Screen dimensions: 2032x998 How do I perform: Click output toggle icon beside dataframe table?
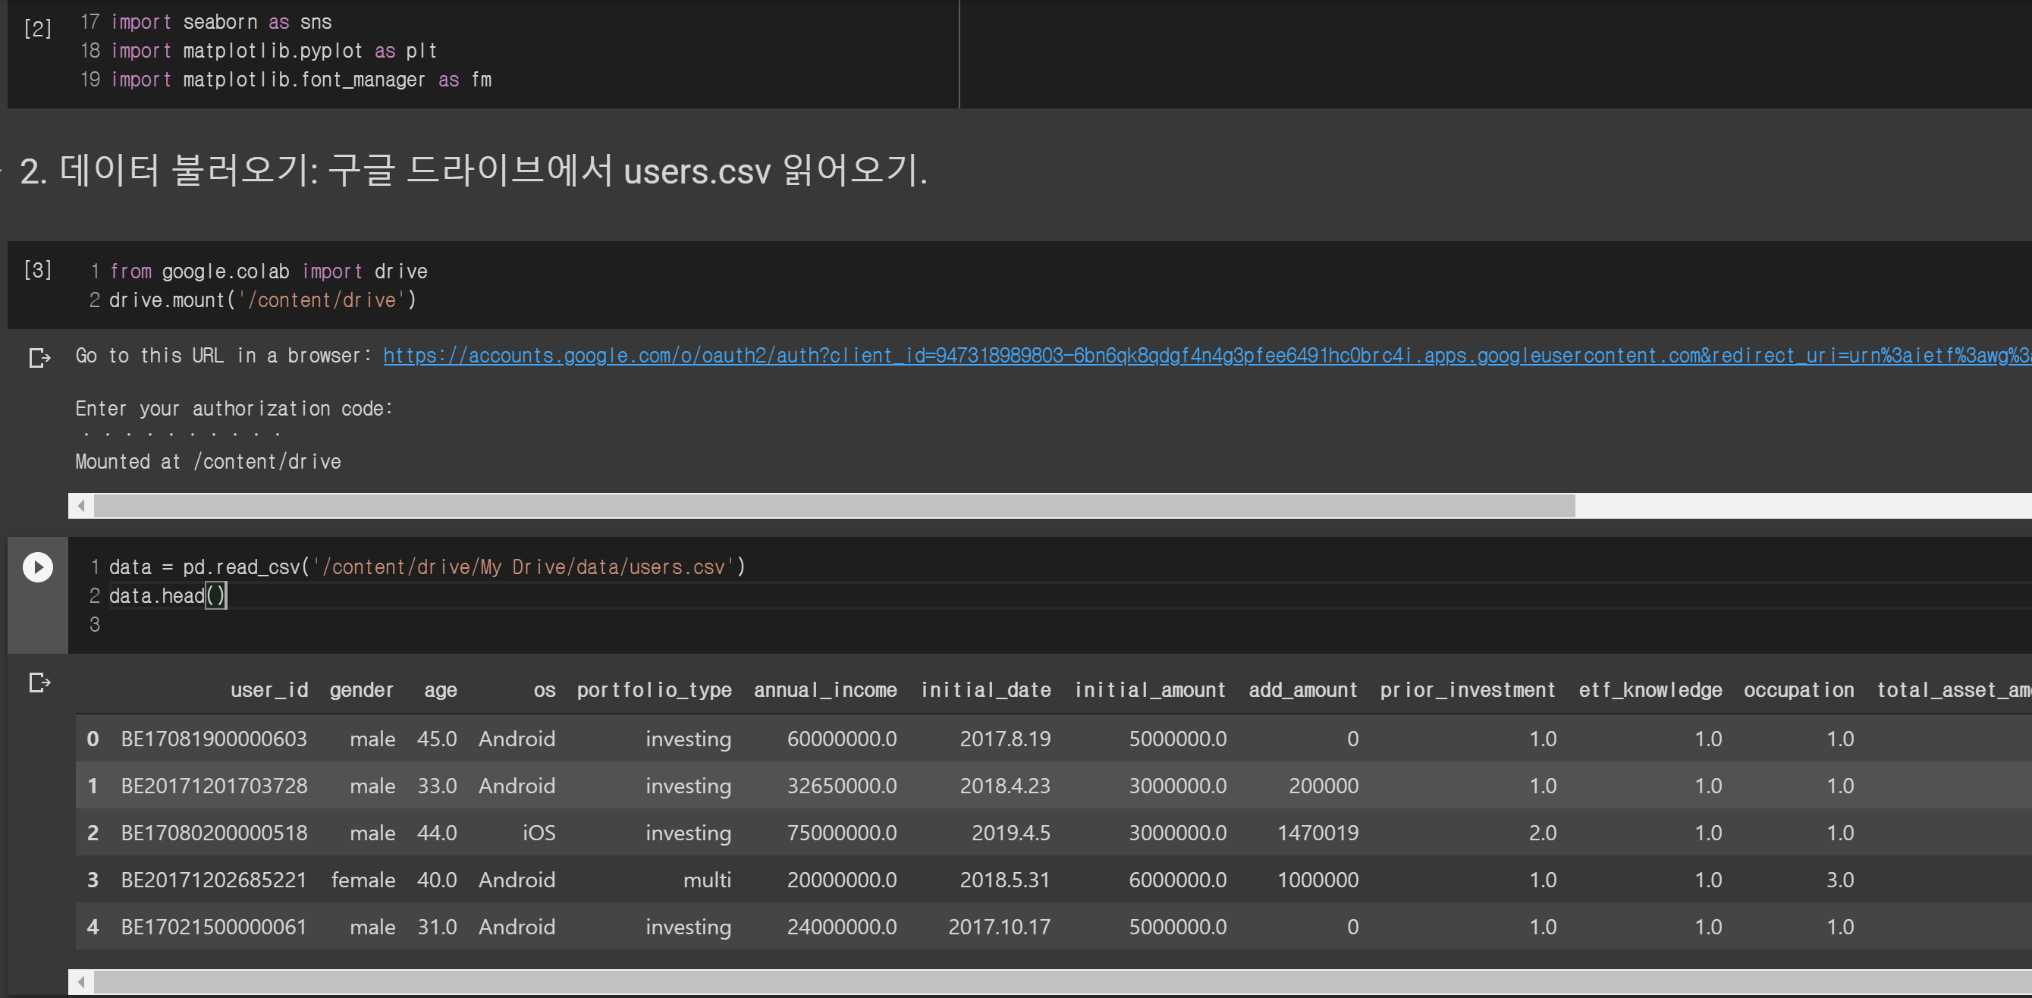tap(39, 683)
